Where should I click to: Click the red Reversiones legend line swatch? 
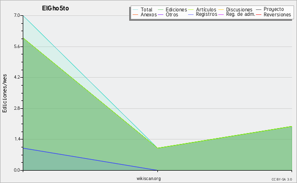[x=258, y=14]
